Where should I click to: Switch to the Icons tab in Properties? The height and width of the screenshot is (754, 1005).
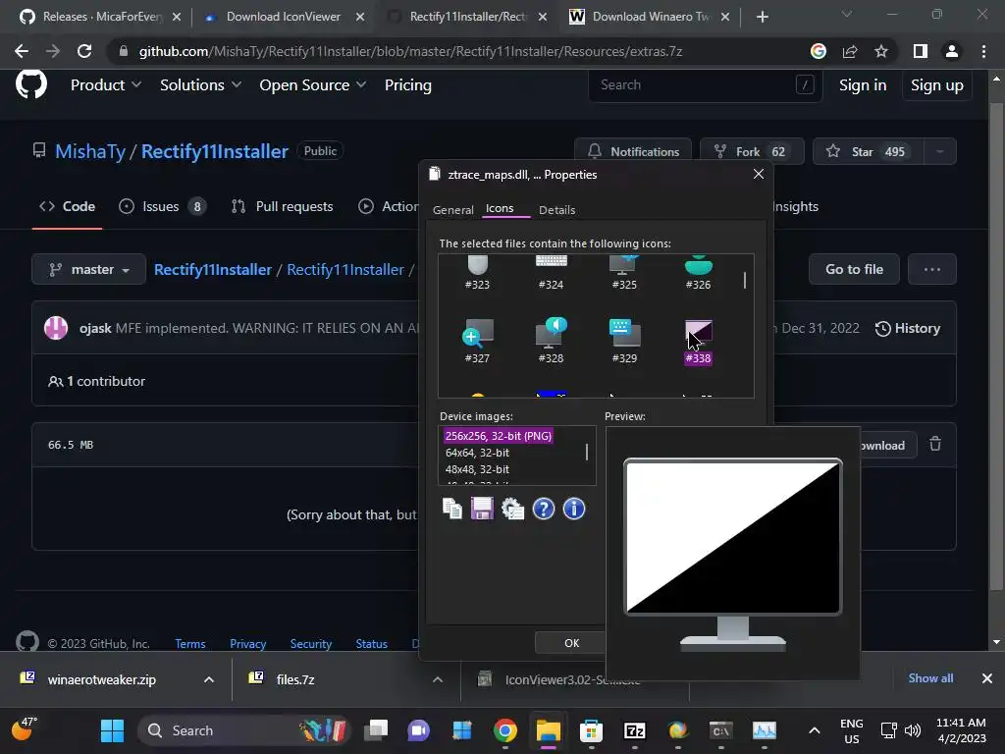[500, 208]
